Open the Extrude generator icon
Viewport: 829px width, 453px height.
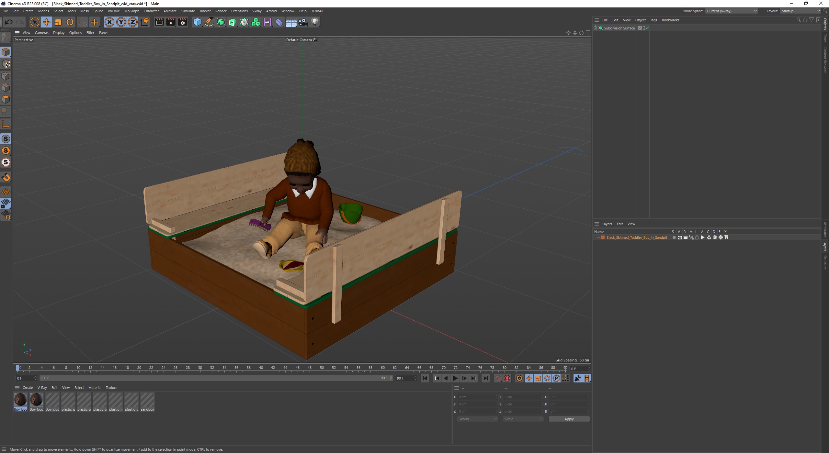pos(233,22)
